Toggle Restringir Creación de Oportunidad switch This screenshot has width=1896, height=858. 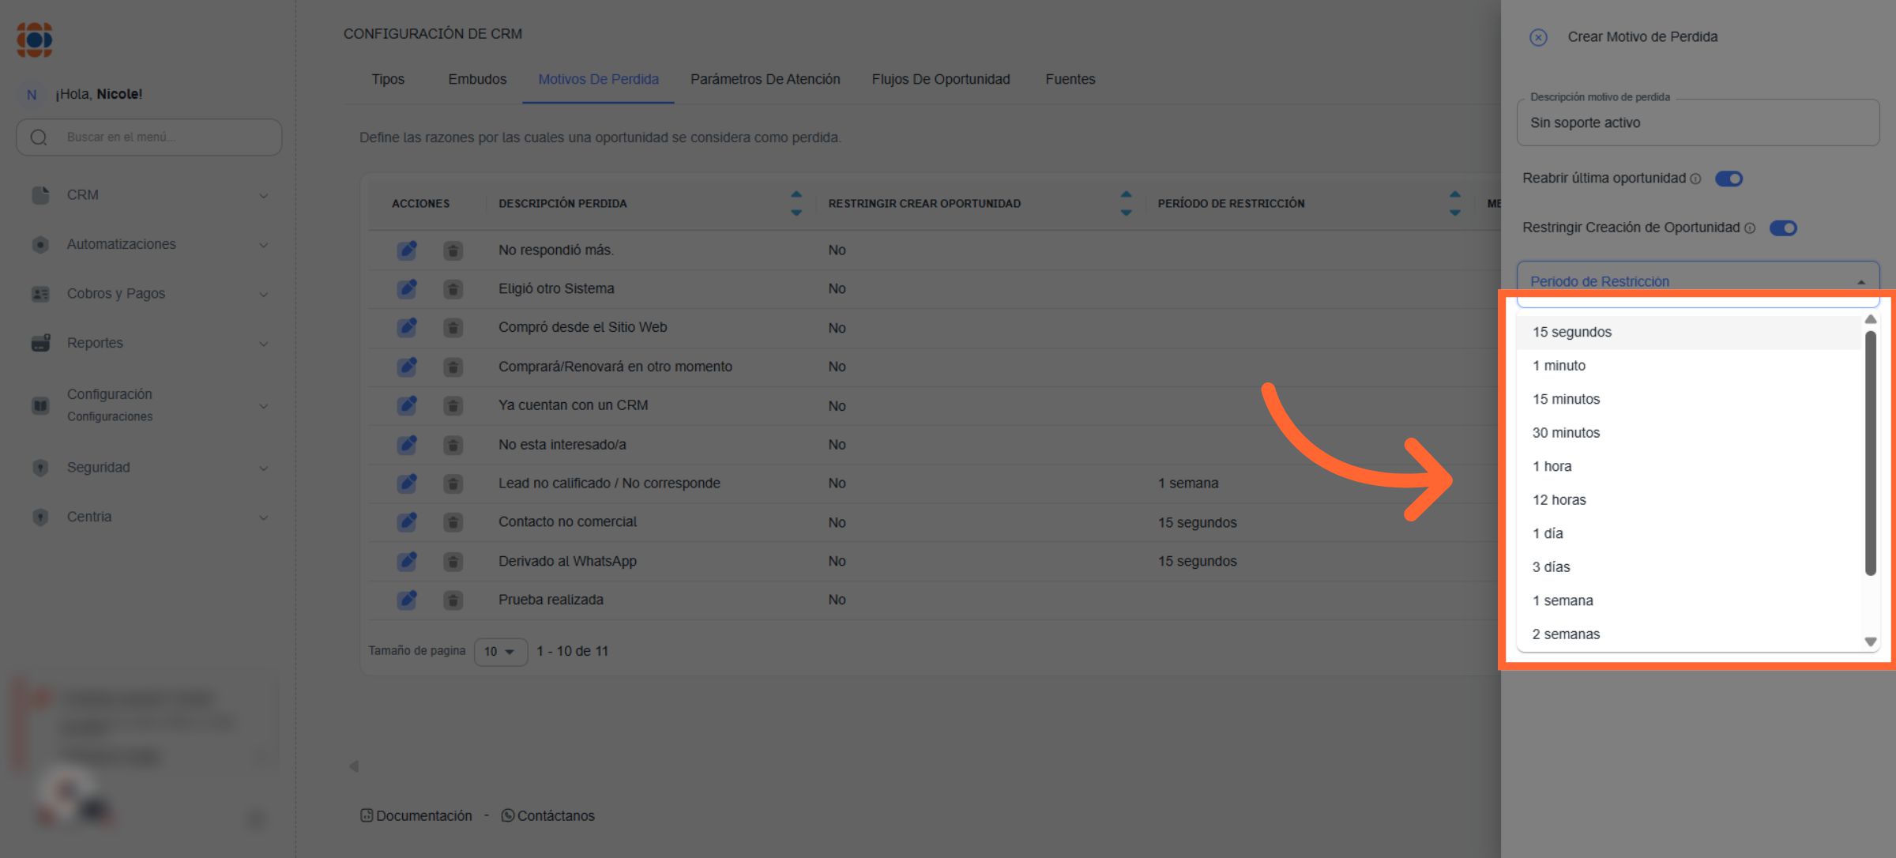point(1783,228)
